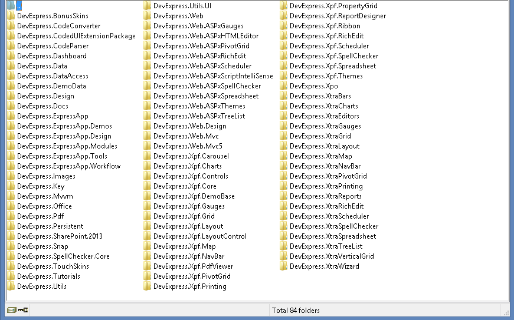Viewport: 514px width, 320px height.
Task: Select the DevExpress.XtraWizard folder icon
Action: pyautogui.click(x=284, y=266)
